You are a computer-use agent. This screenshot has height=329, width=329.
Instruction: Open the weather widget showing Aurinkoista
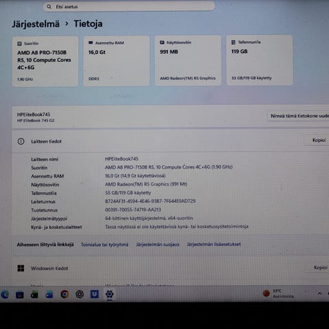tap(278, 293)
